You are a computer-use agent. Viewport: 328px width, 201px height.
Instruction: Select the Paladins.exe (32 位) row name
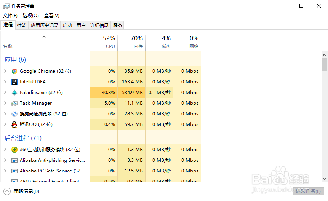(41, 93)
